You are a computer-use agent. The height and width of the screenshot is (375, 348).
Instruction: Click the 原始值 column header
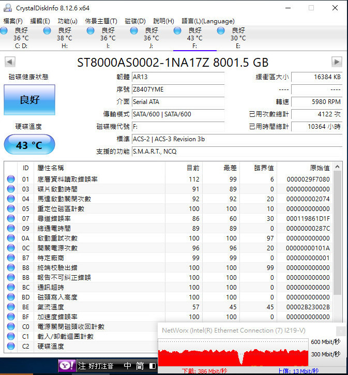click(305, 168)
